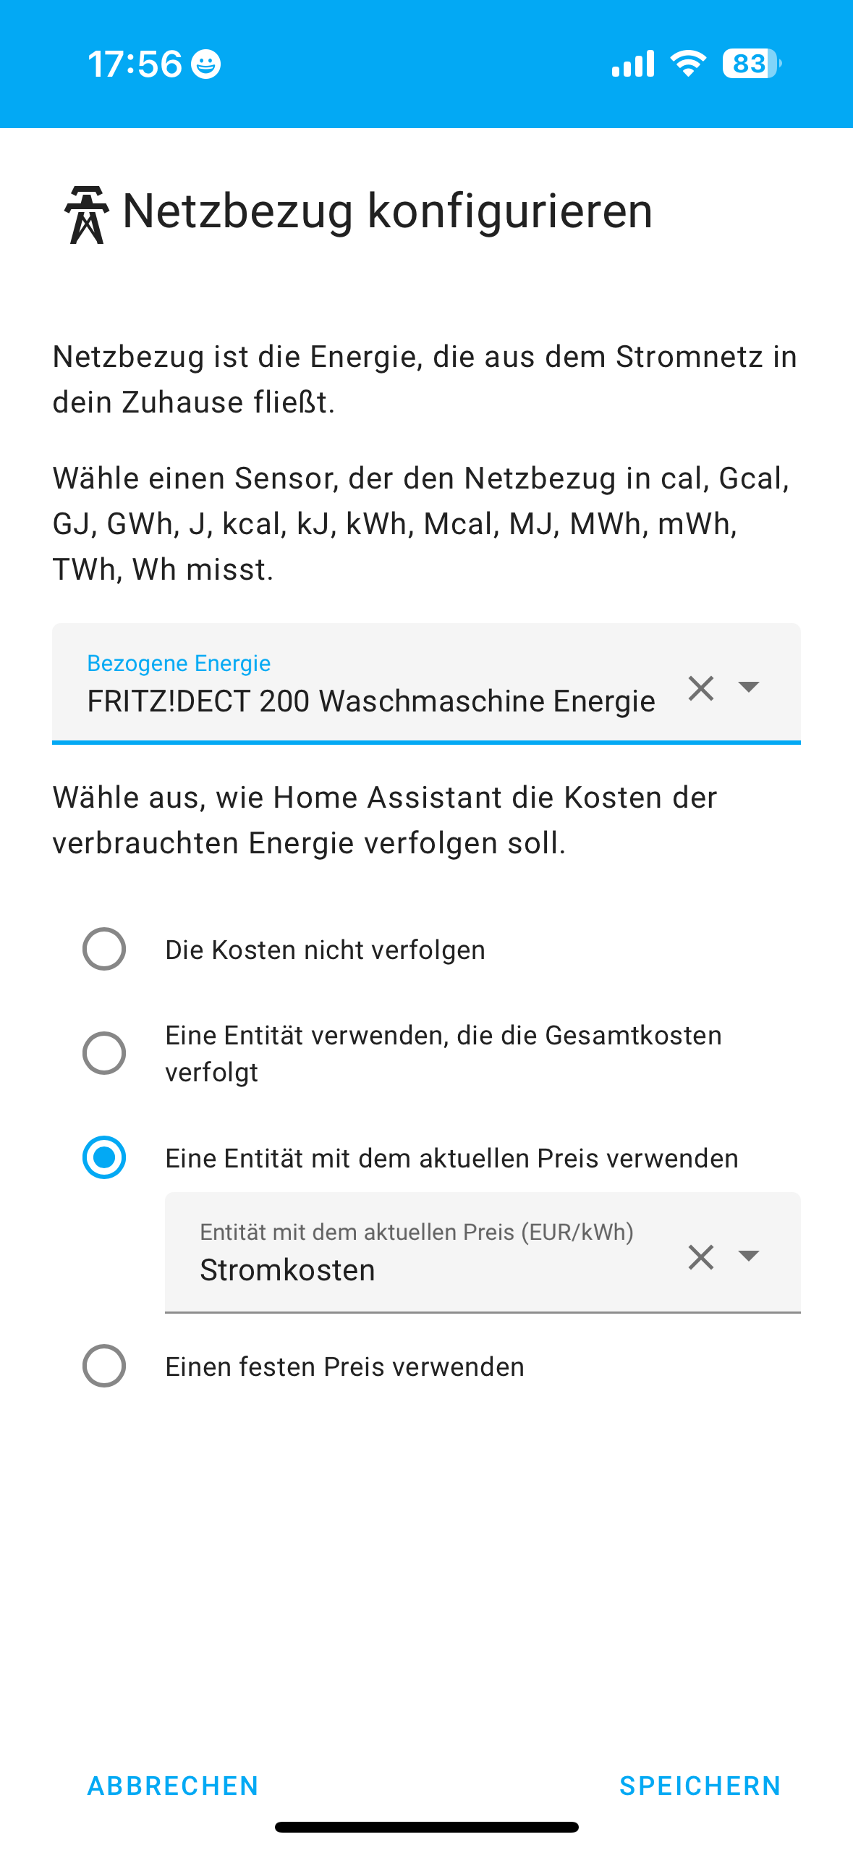
Task: Tap the cellular signal bars icon
Action: click(632, 64)
